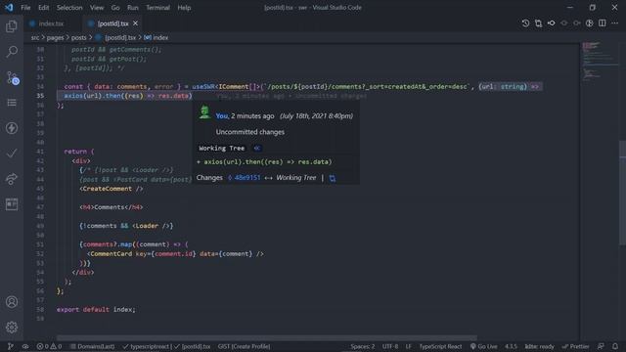The height and width of the screenshot is (352, 626).
Task: Click index symbol in breadcrumb
Action: 160,37
